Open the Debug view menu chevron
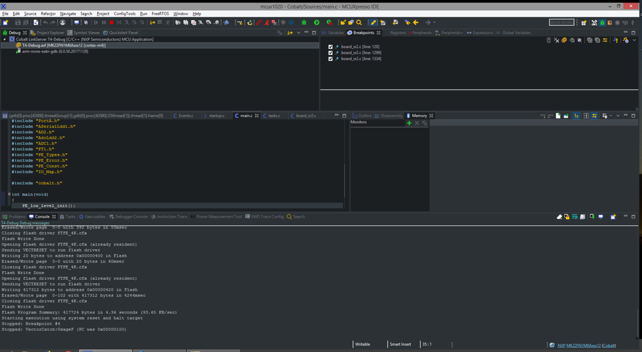Screen dimensions: 642x352 298,32
